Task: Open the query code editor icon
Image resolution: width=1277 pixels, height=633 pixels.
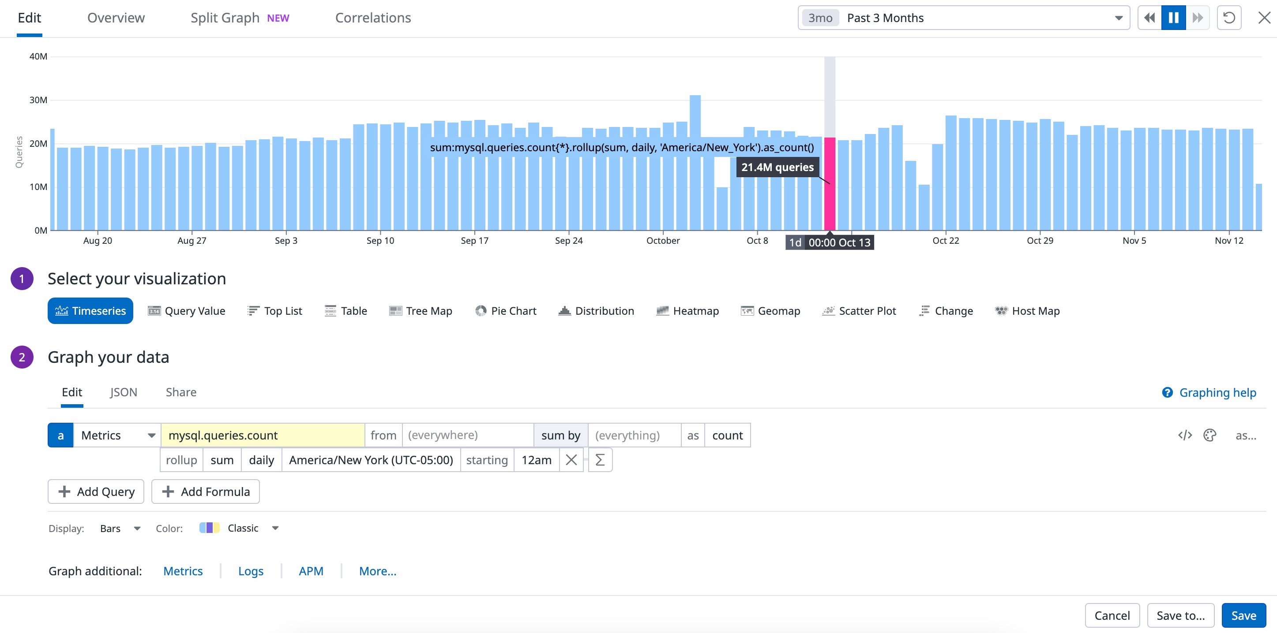Action: pyautogui.click(x=1185, y=436)
